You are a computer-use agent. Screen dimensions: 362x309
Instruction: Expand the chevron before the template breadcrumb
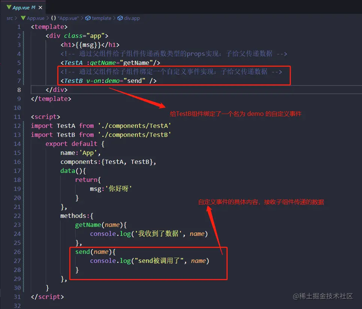pyautogui.click(x=82, y=18)
